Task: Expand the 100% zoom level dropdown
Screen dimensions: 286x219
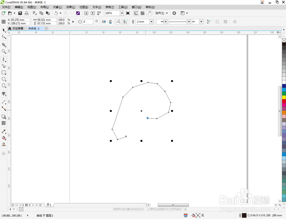Action: 122,13
